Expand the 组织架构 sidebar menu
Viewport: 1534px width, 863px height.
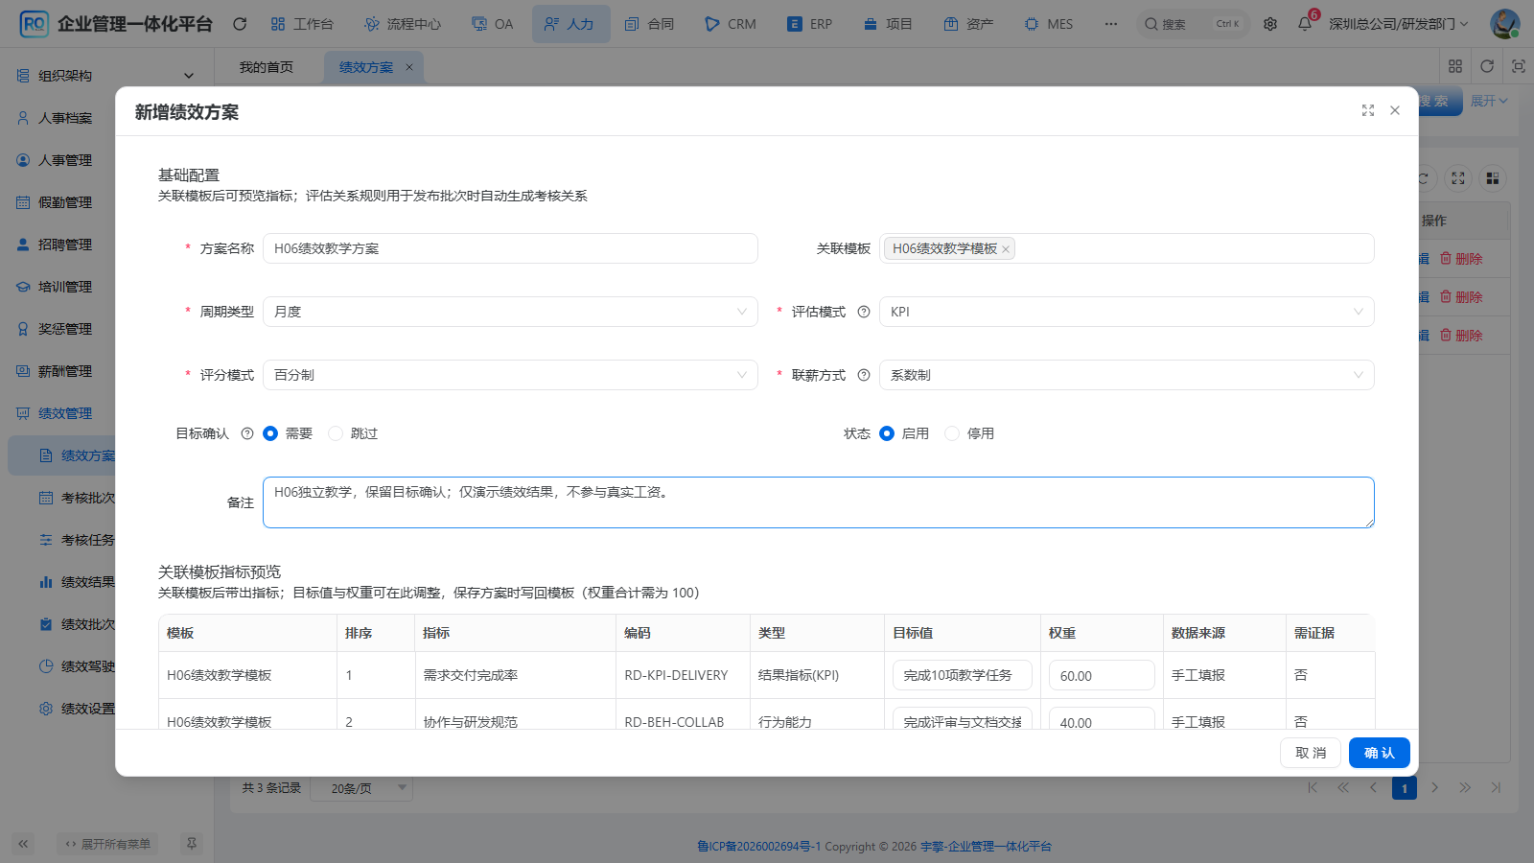[x=105, y=76]
